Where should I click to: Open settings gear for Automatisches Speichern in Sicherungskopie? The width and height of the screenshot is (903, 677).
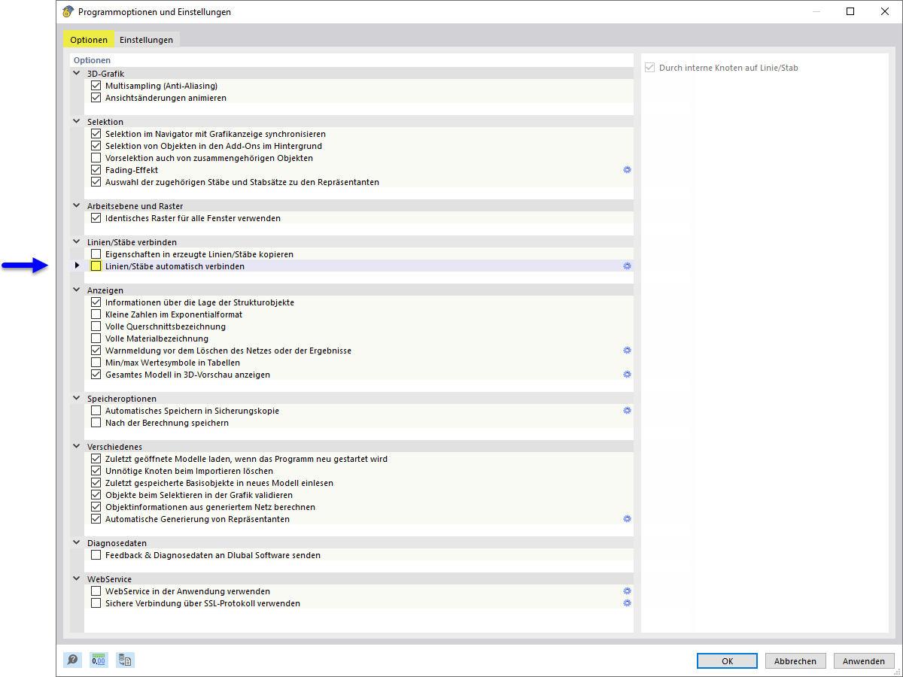pos(627,410)
